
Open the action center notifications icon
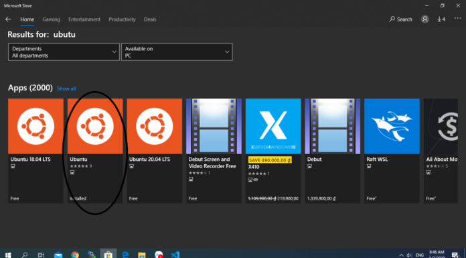455,255
